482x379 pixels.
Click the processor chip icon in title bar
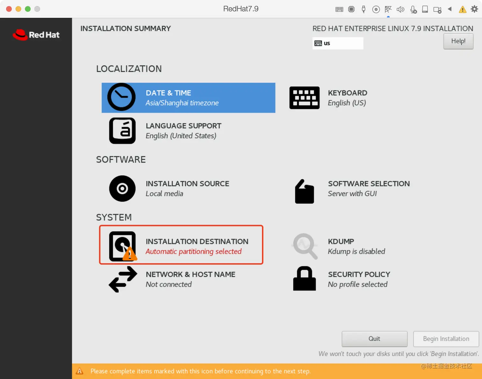[351, 9]
